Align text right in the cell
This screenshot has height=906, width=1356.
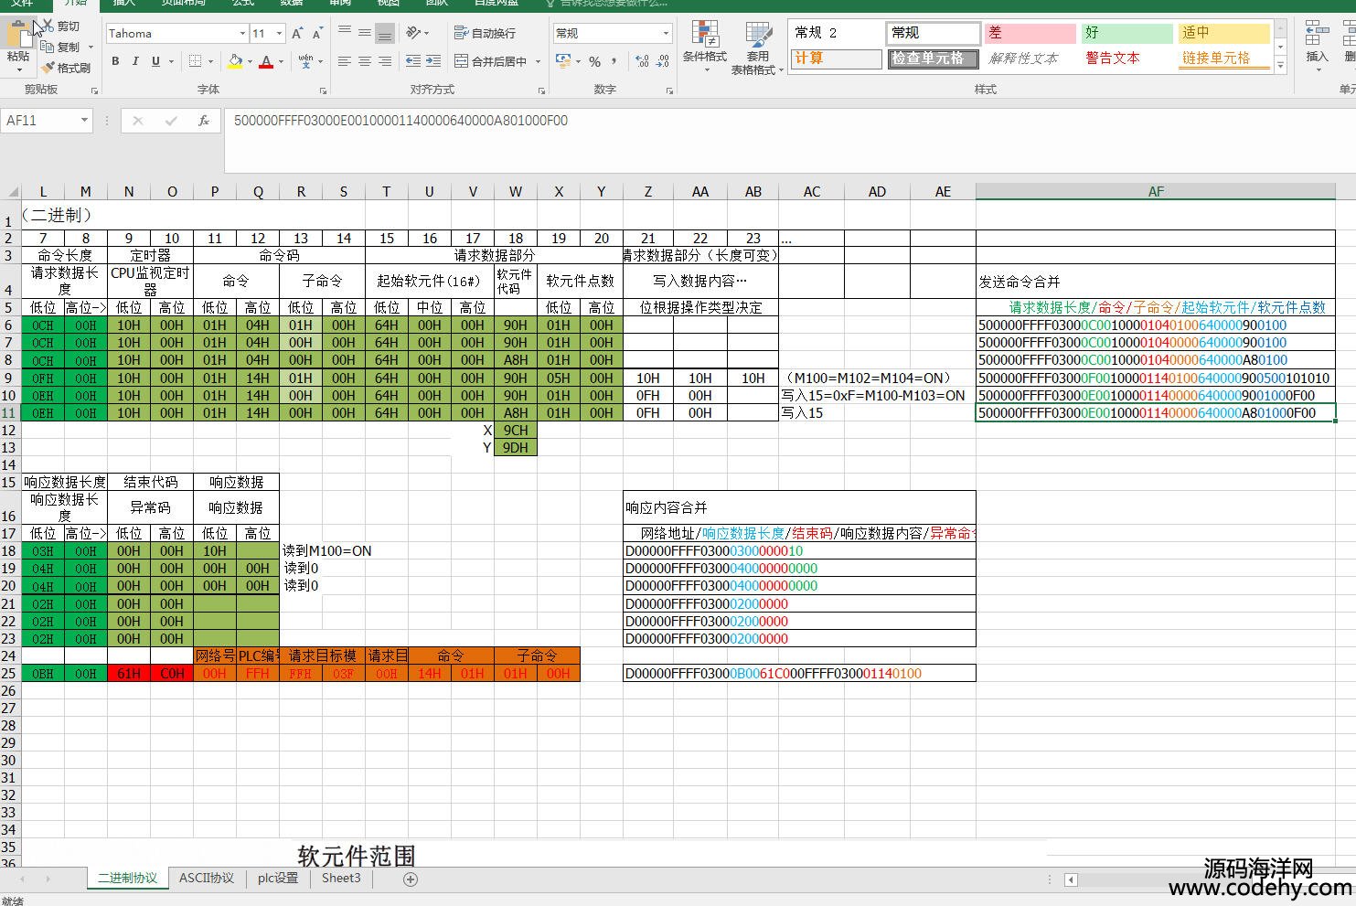[x=385, y=61]
